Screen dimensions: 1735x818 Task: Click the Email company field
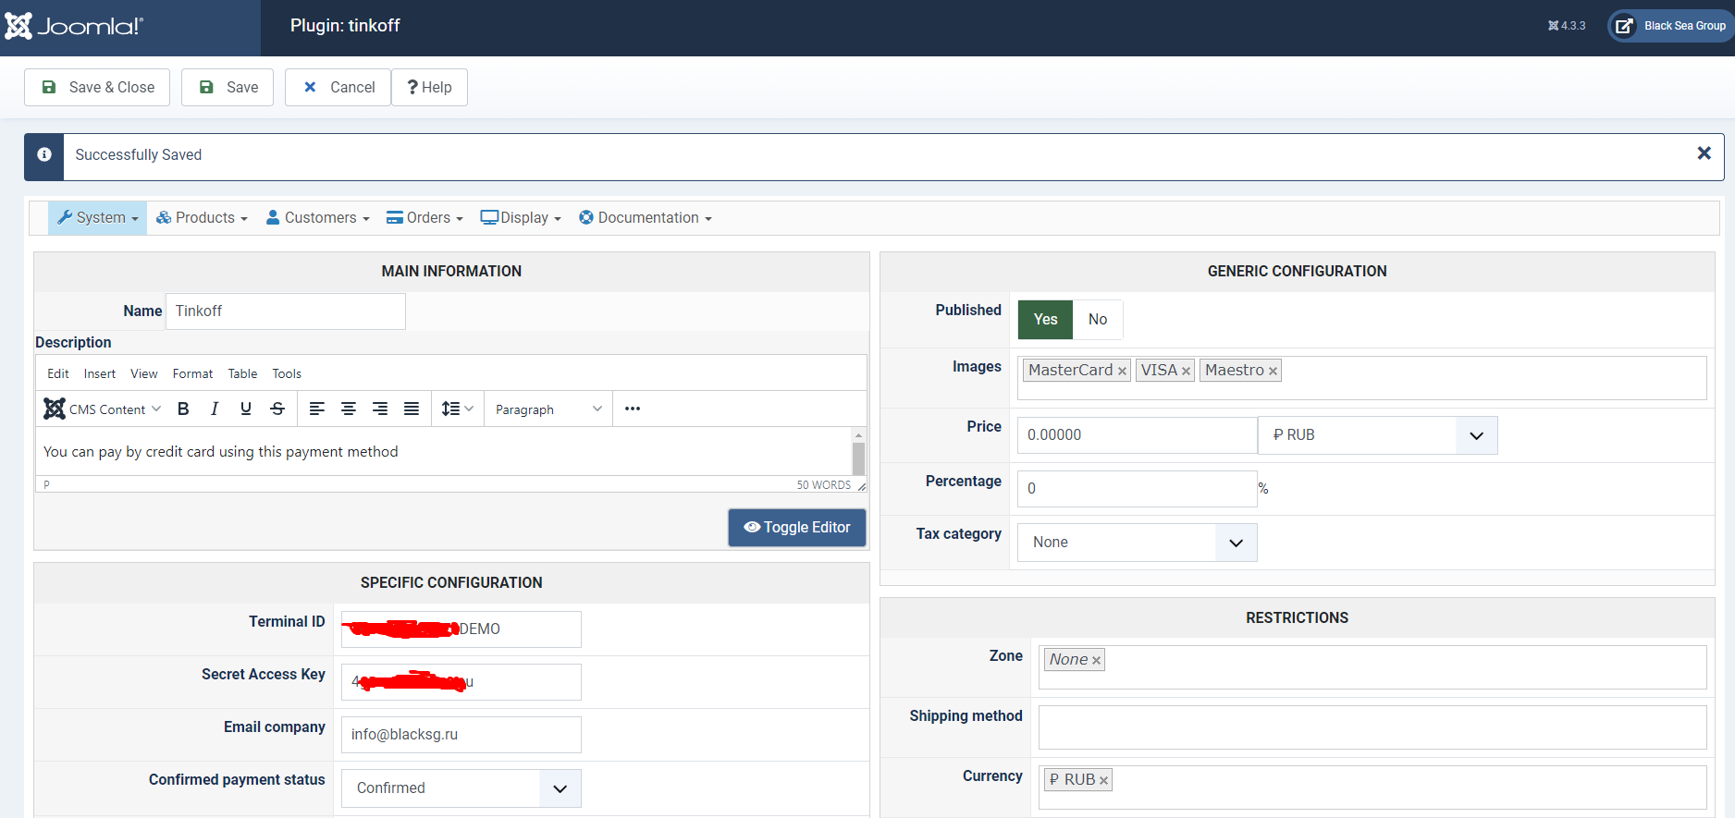(461, 735)
